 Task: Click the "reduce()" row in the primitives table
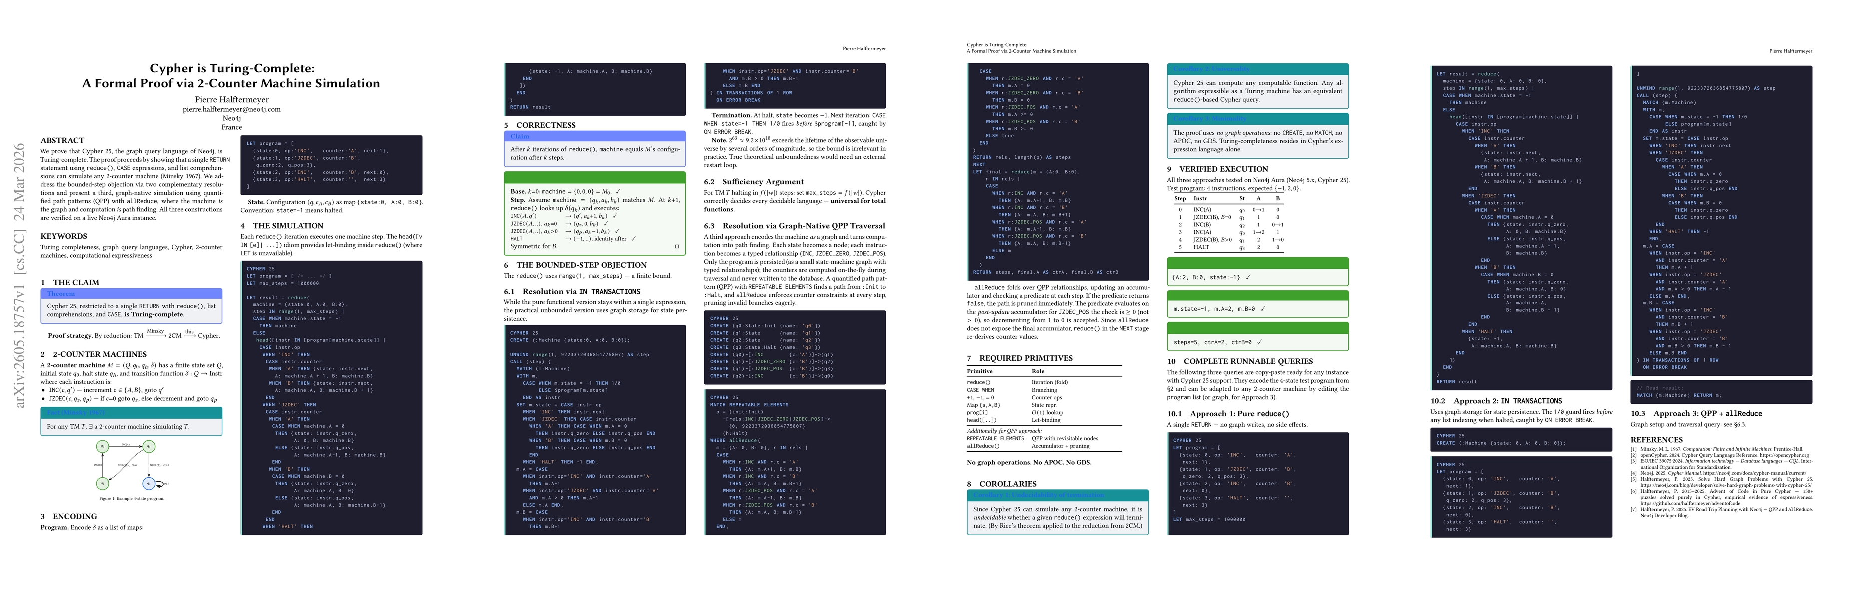[x=1044, y=382]
